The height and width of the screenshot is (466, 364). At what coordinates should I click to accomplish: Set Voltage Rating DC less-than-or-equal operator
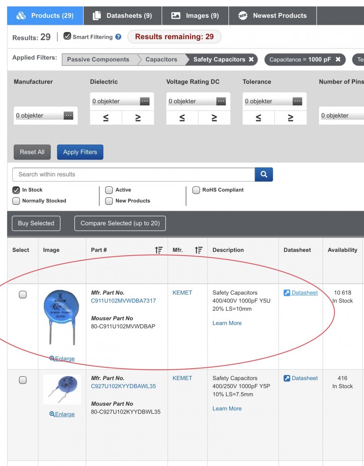click(x=182, y=118)
